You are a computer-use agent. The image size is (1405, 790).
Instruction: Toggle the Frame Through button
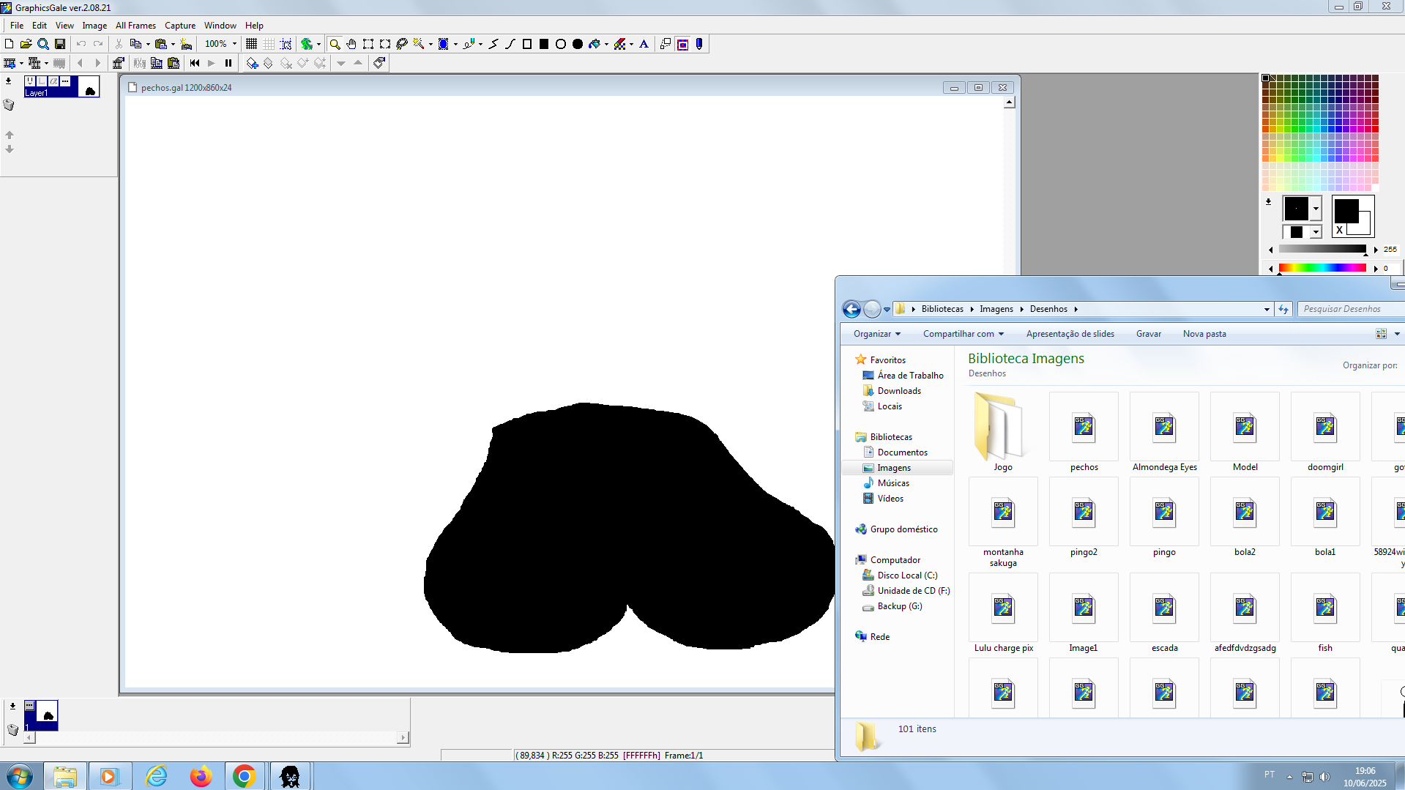682,44
